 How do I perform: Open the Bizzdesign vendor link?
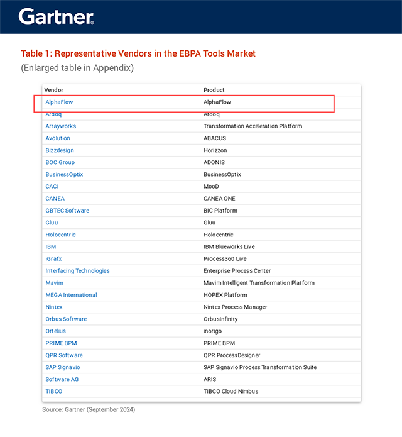[x=59, y=150]
